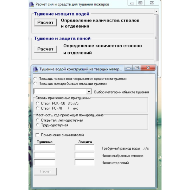190x190 pixels.
Task: Close the Тушение водой конструкций dialog
Action: (x=148, y=68)
